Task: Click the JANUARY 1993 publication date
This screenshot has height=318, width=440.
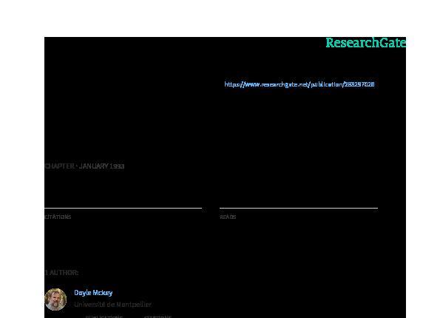Action: coord(101,166)
